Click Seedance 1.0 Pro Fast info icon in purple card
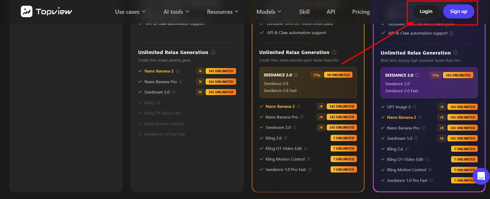This screenshot has height=199, width=490. (x=431, y=180)
